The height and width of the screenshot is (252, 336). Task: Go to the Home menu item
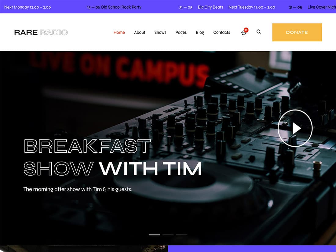pos(119,32)
